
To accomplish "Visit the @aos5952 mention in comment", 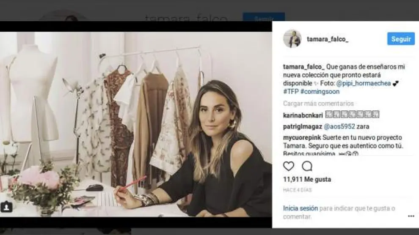I will pyautogui.click(x=339, y=126).
